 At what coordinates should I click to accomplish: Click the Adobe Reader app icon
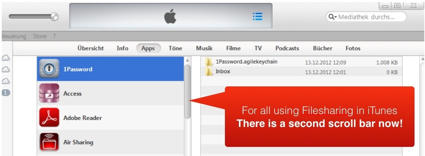tap(49, 118)
